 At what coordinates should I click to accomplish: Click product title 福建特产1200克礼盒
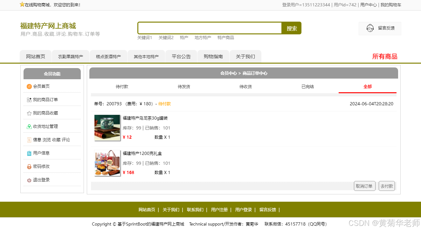coord(142,154)
